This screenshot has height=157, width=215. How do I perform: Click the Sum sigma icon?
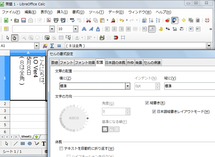52,46
